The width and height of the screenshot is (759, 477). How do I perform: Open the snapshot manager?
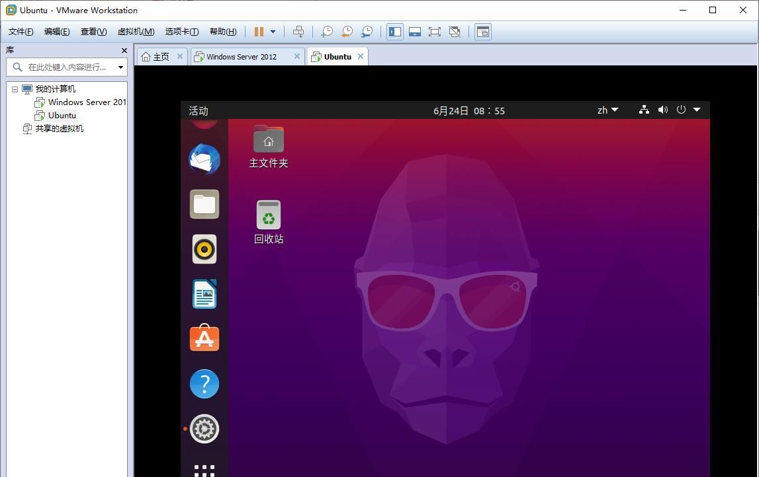click(x=367, y=31)
